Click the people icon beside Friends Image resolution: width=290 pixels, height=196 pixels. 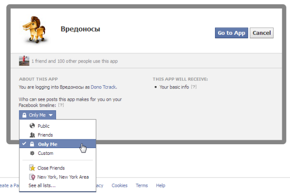pos(32,135)
